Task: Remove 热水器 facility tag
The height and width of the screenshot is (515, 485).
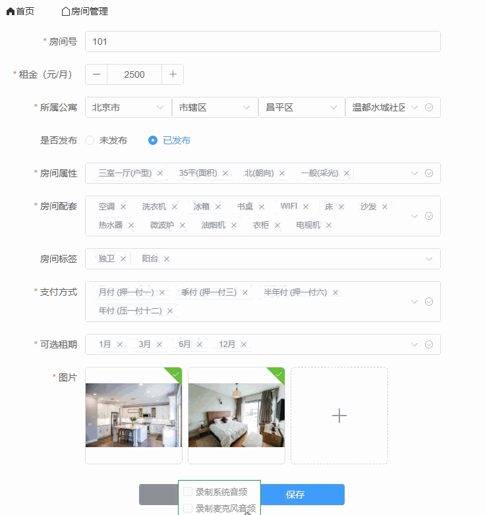Action: click(131, 225)
